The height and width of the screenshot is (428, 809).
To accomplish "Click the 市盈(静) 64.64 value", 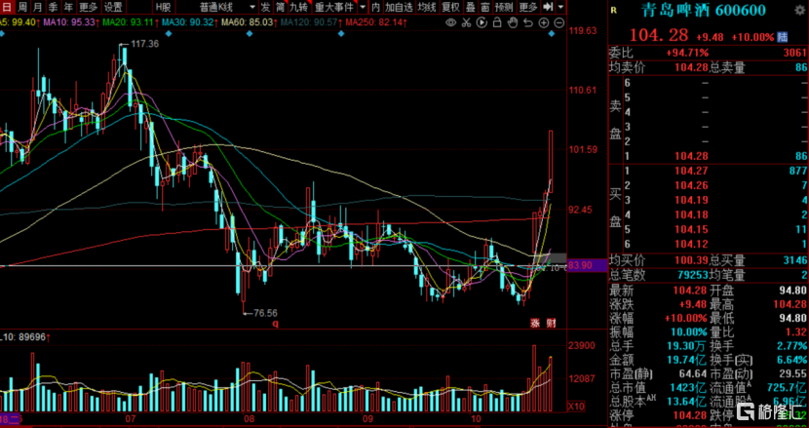I will [692, 373].
